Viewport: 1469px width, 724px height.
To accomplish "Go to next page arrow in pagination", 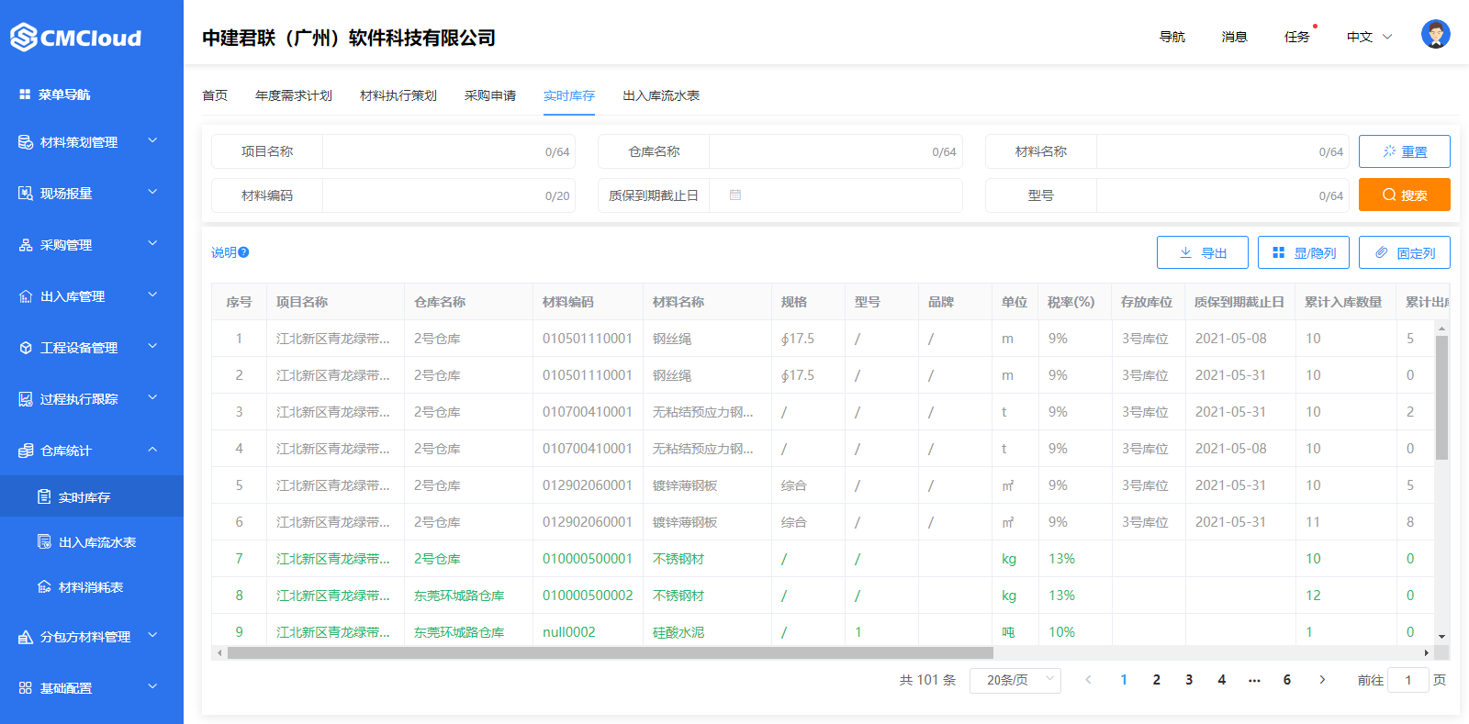I will point(1322,680).
